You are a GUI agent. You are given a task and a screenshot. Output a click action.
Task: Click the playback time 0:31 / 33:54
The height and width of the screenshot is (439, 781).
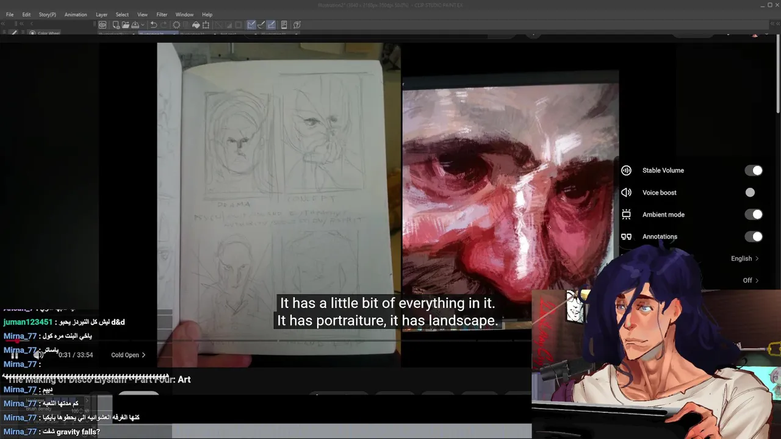point(76,355)
